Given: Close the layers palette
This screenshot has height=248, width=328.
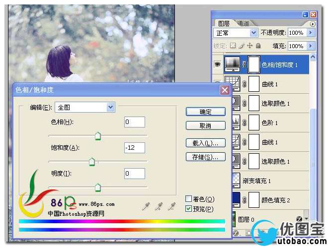Looking at the screenshot, I should pos(313,14).
